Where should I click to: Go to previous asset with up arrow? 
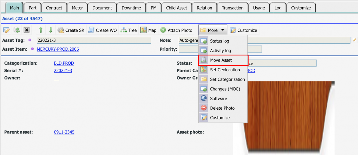[41, 30]
